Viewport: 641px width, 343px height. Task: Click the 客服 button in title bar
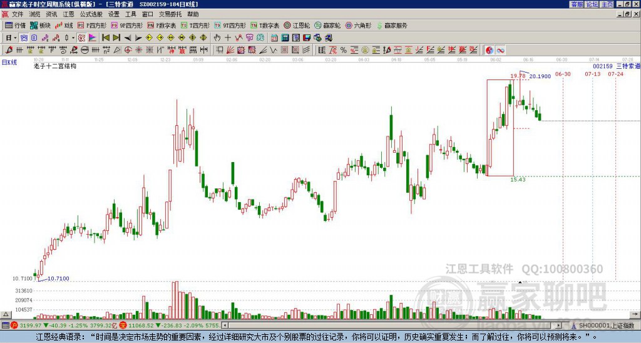(x=577, y=4)
